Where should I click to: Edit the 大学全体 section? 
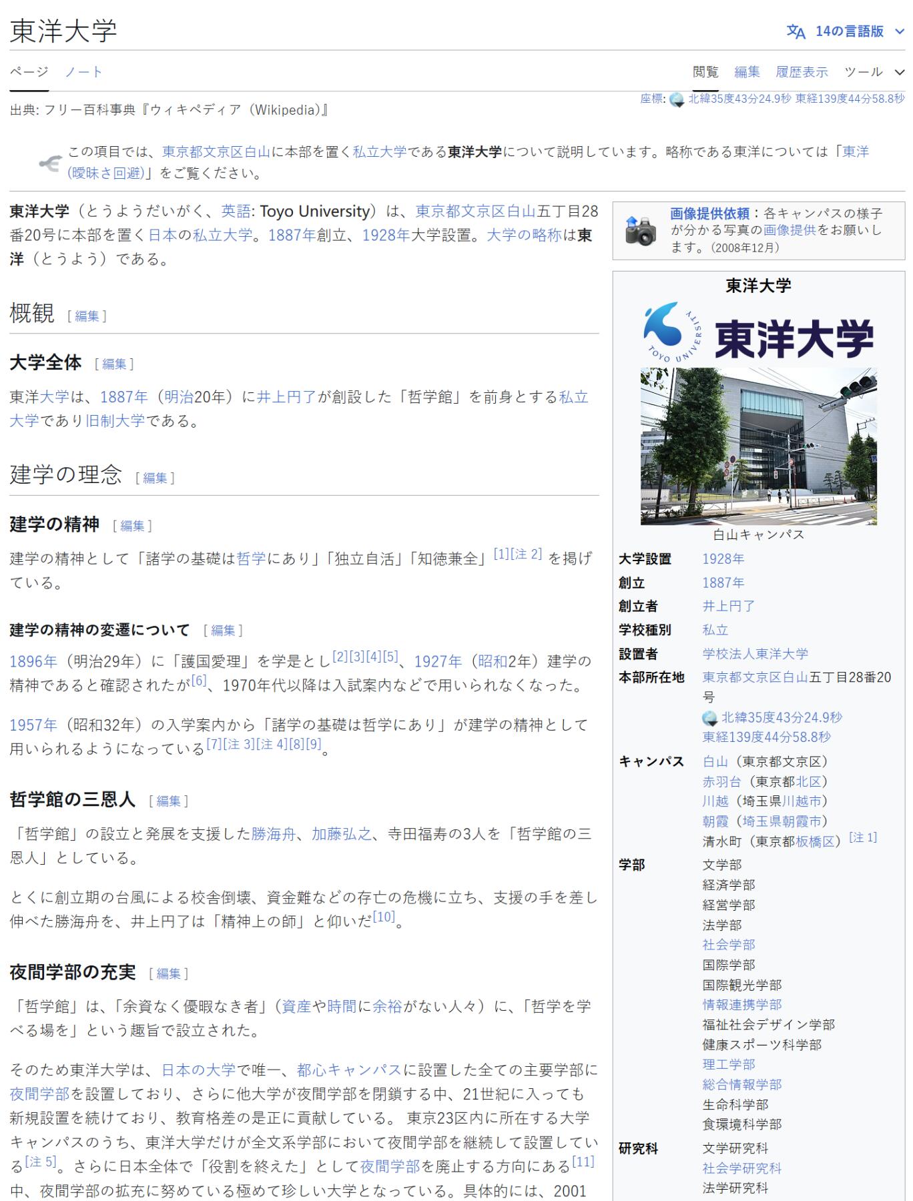pyautogui.click(x=114, y=364)
